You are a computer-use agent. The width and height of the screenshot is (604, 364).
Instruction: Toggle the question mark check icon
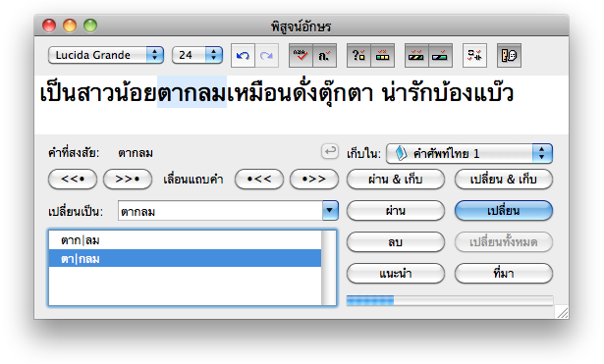tap(358, 55)
